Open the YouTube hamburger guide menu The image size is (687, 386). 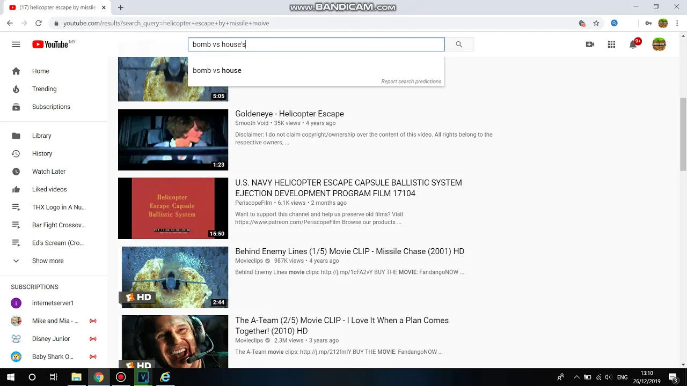coord(16,44)
